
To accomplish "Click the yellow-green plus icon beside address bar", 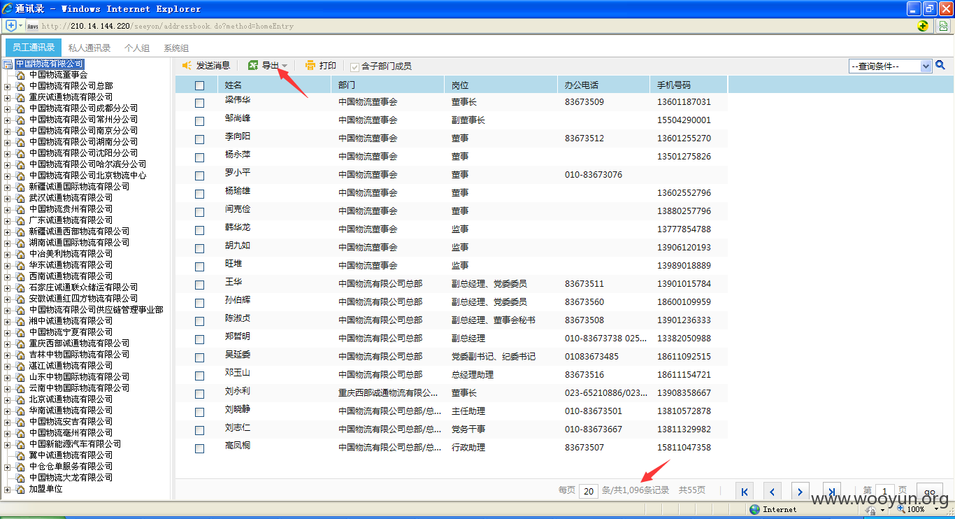I will [923, 26].
